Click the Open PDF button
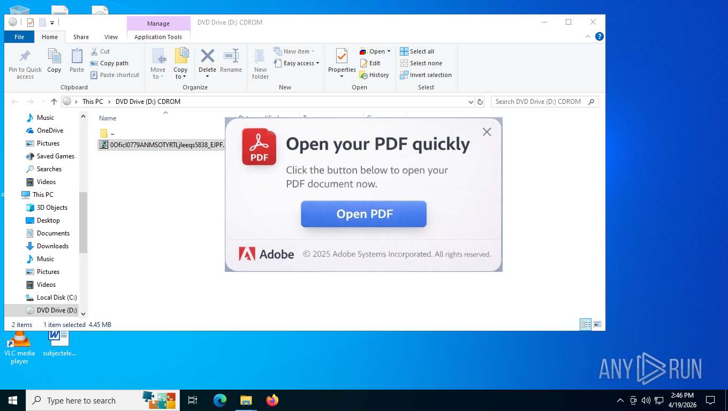 pos(364,214)
